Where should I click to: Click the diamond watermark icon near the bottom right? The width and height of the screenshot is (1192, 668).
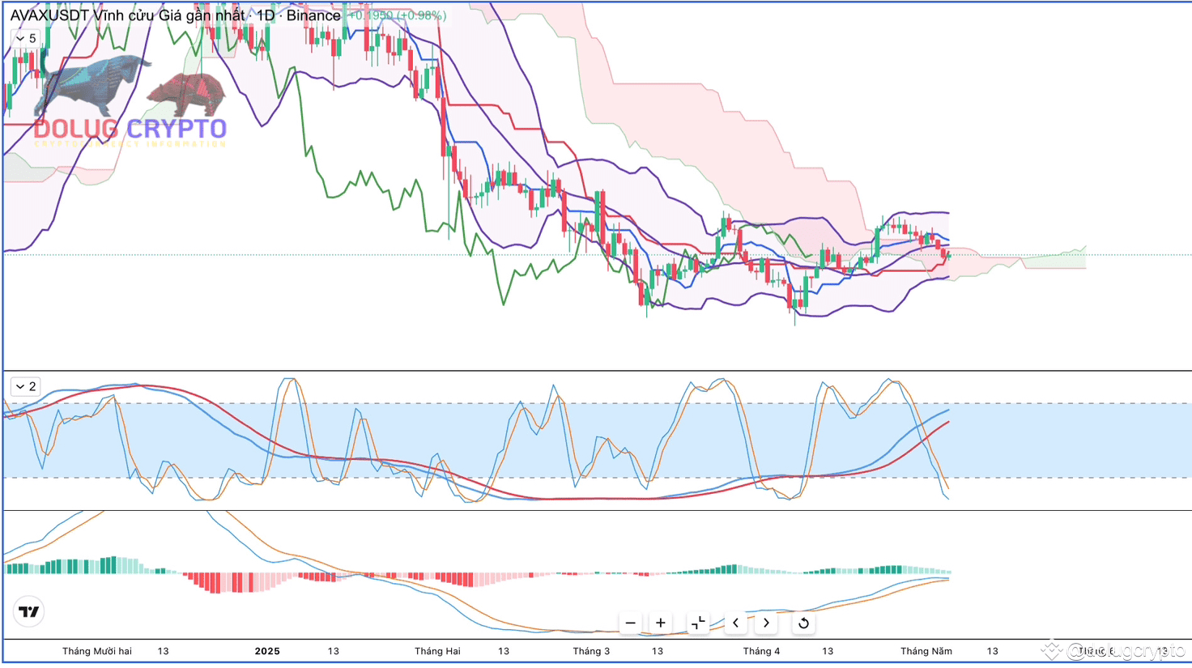click(1050, 649)
